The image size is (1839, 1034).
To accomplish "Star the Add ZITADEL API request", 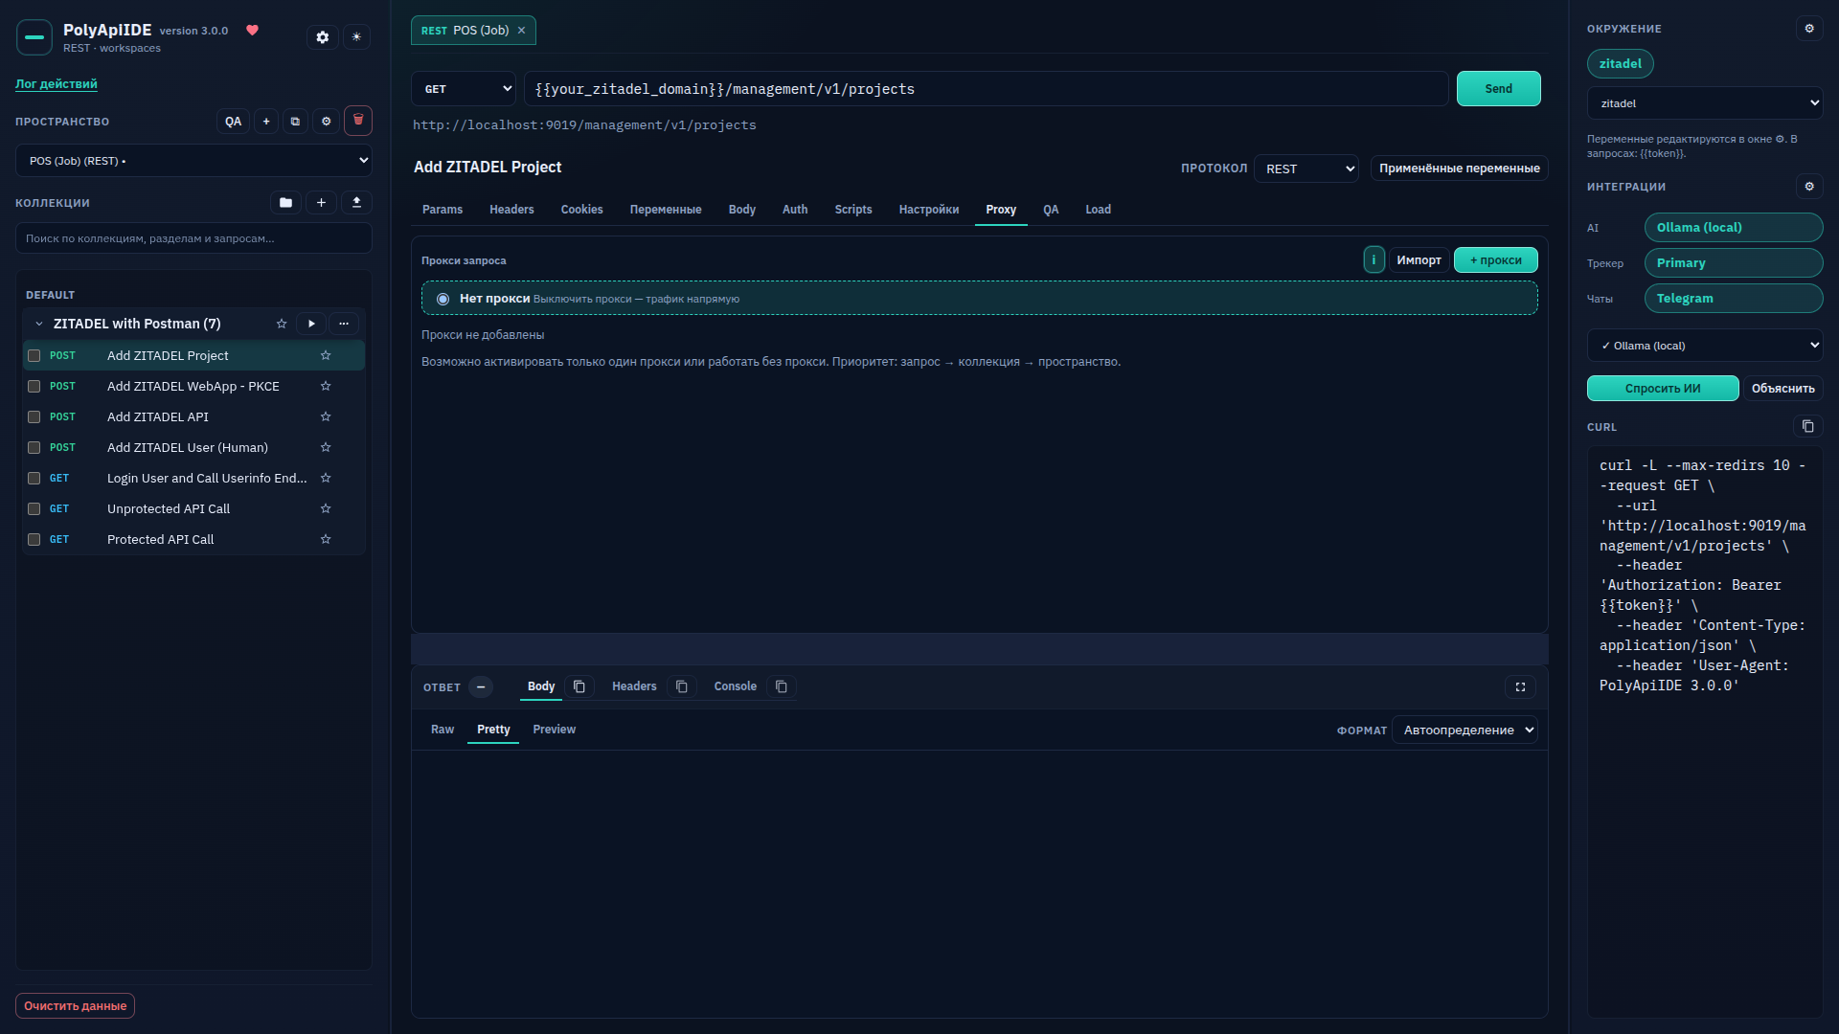I will [x=326, y=416].
